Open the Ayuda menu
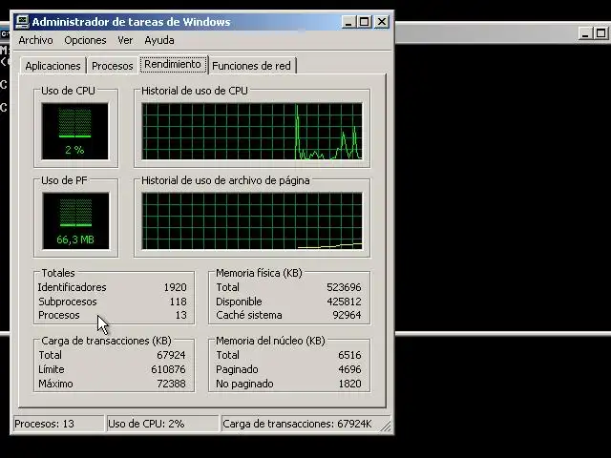 pyautogui.click(x=159, y=40)
